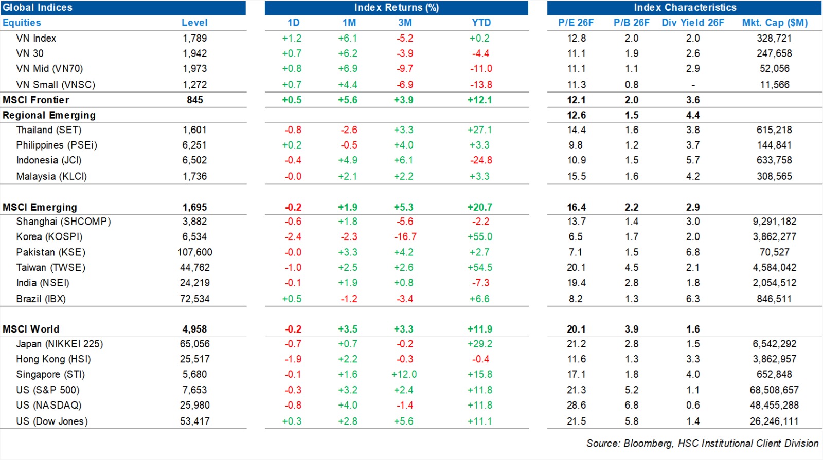Screen dimensions: 823x460
Task: Click the Regional Emerging section label
Action: [49, 115]
